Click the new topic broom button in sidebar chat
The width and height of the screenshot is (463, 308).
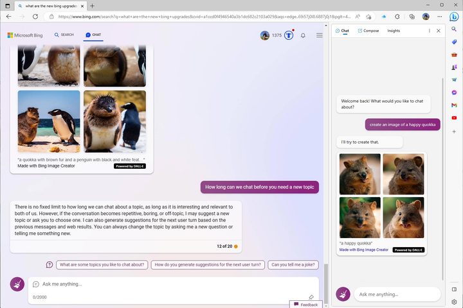pyautogui.click(x=343, y=294)
